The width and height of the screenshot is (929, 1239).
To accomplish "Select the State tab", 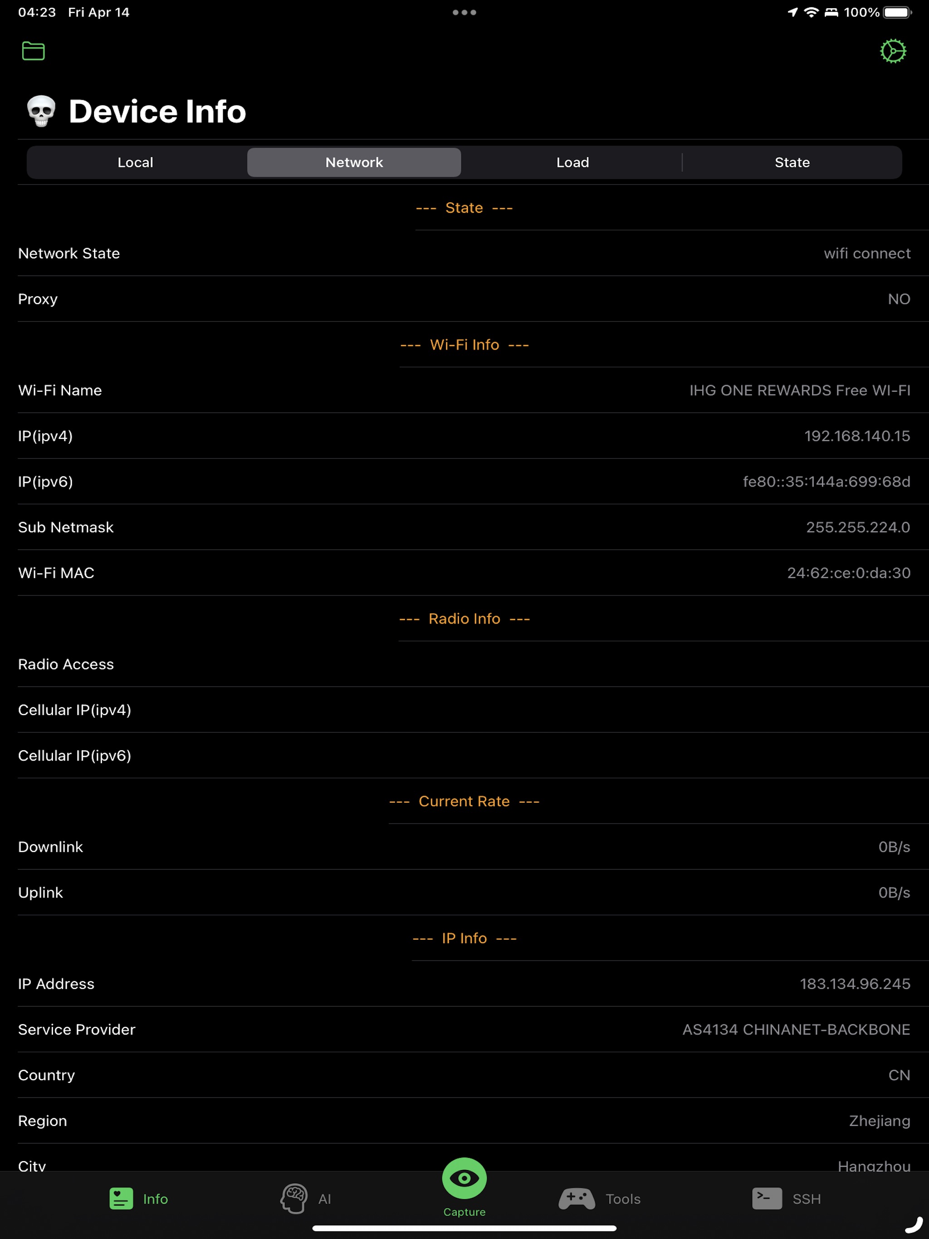I will coord(792,162).
